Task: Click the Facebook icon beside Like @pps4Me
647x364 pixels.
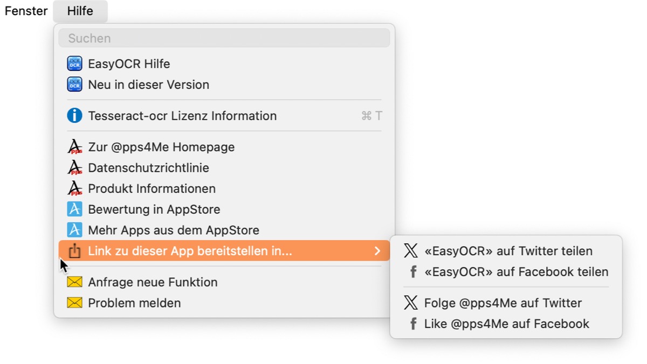Action: pyautogui.click(x=414, y=324)
